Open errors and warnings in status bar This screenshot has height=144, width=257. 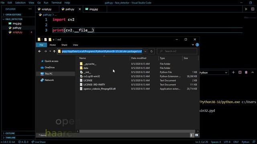(x=23, y=142)
